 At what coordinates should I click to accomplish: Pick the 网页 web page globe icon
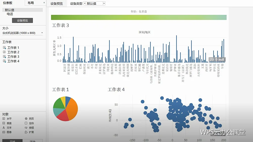[26, 119]
